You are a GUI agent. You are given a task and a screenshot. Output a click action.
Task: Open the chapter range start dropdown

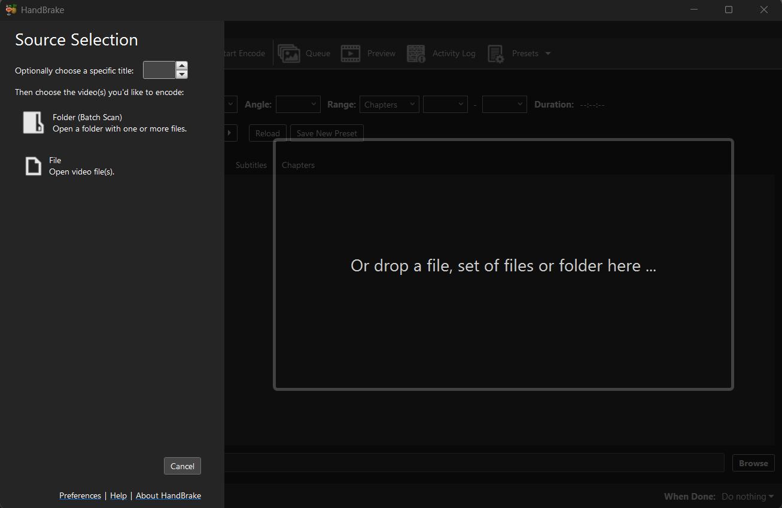pyautogui.click(x=445, y=104)
